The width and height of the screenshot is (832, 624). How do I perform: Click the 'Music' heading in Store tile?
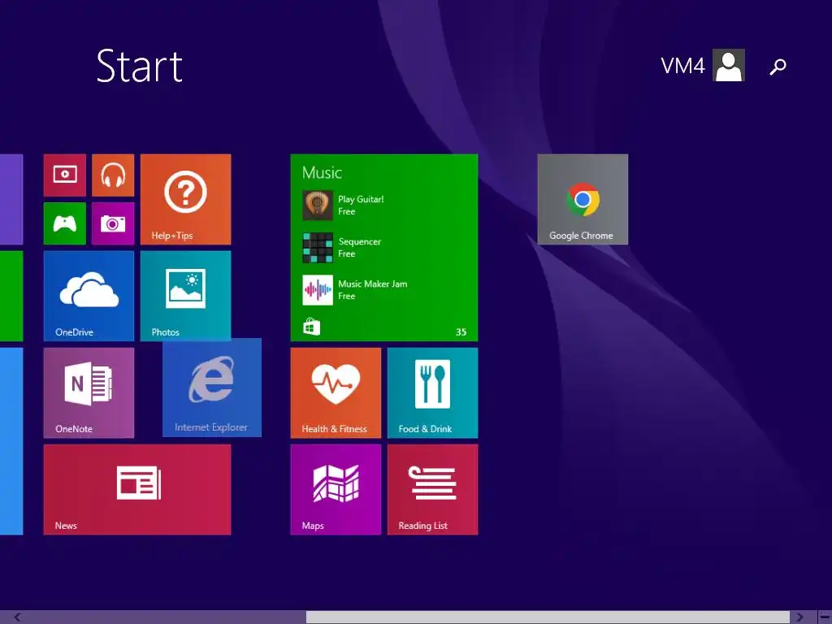[322, 172]
